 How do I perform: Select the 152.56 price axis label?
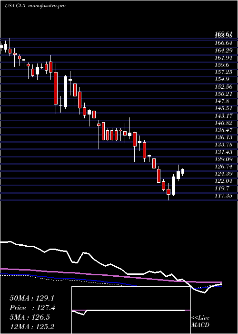224,87
